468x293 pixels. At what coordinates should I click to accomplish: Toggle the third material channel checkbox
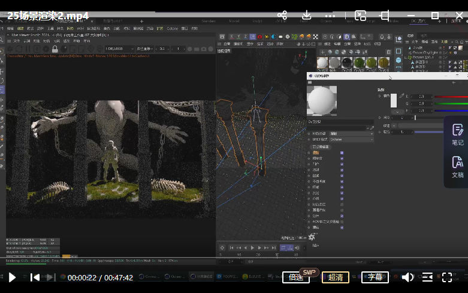(x=342, y=164)
